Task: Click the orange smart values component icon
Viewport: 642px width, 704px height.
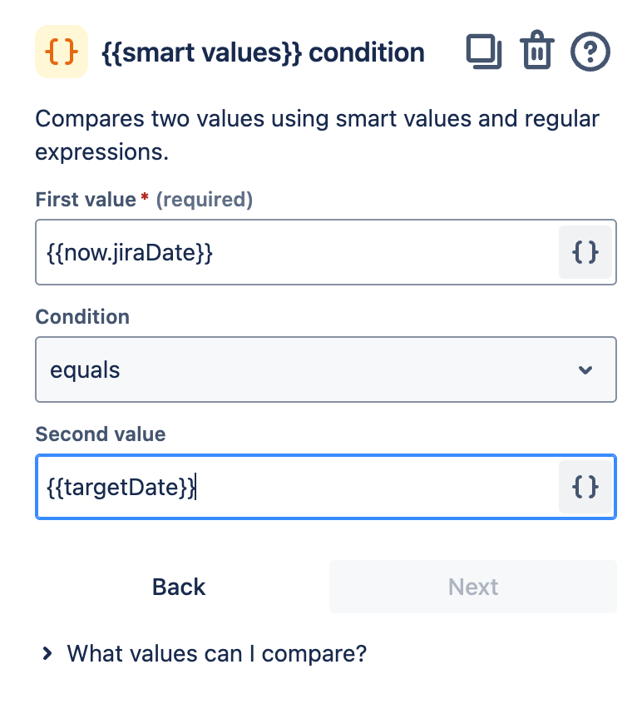Action: coord(62,52)
